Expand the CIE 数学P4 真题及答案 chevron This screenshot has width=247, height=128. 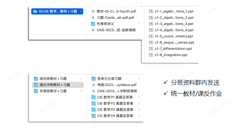click(139, 116)
